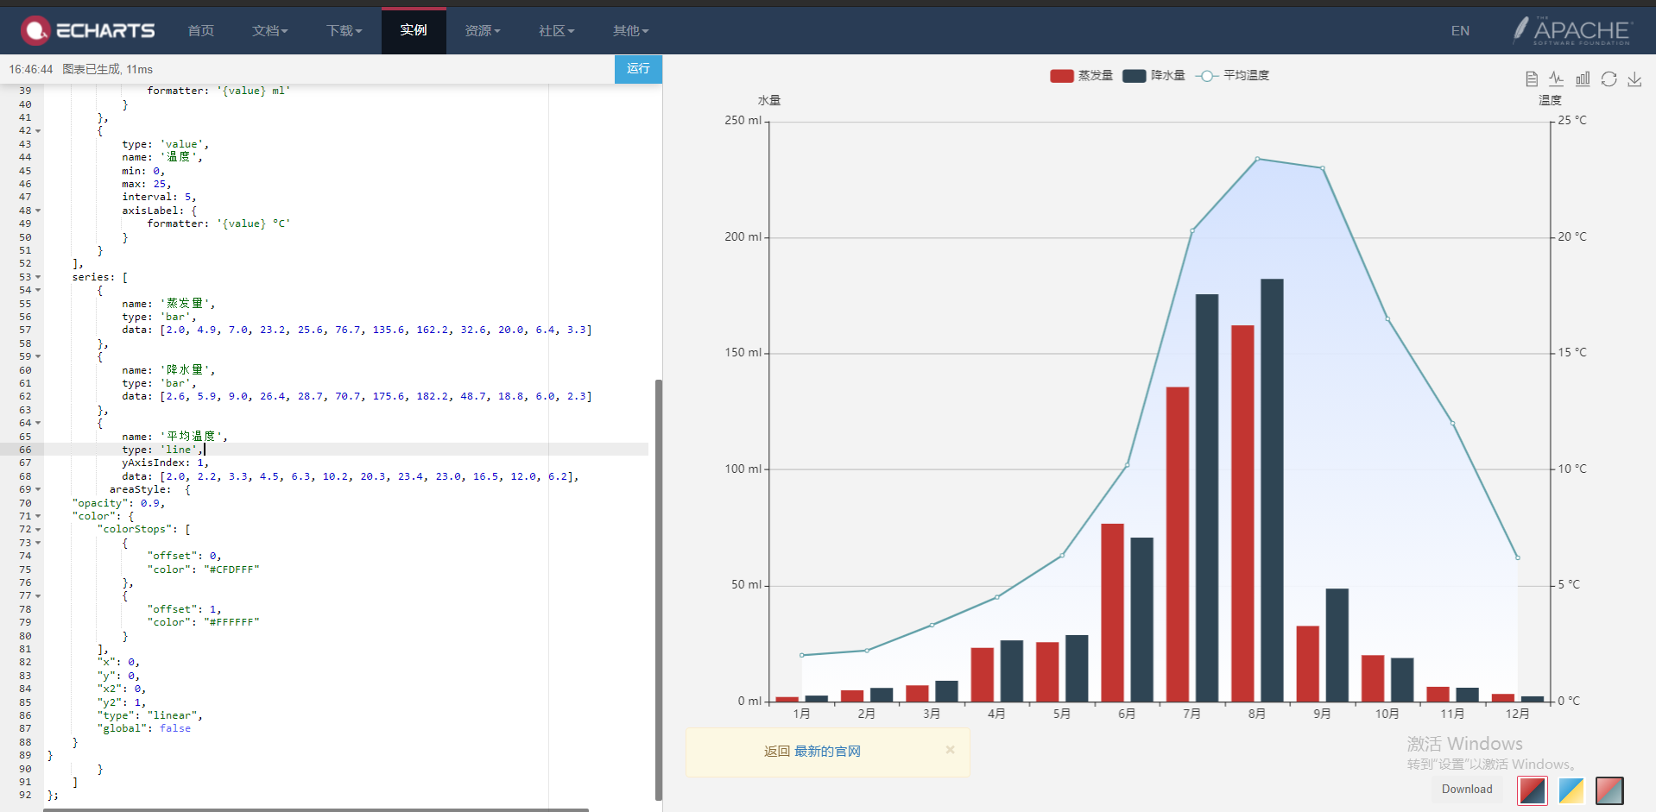The image size is (1656, 812).
Task: Click the Download button at the bottom right
Action: point(1467,789)
